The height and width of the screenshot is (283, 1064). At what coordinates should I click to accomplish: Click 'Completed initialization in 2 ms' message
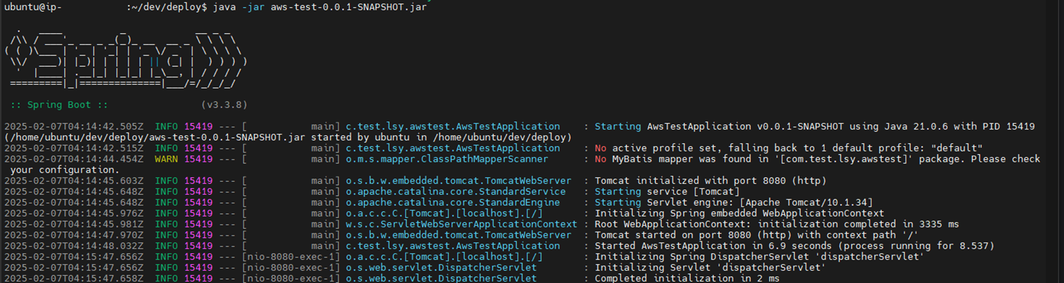687,279
